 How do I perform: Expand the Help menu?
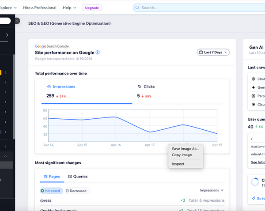(x=69, y=8)
